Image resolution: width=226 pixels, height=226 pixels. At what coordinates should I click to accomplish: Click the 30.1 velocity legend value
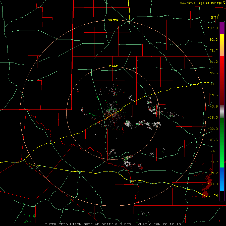point(214,84)
